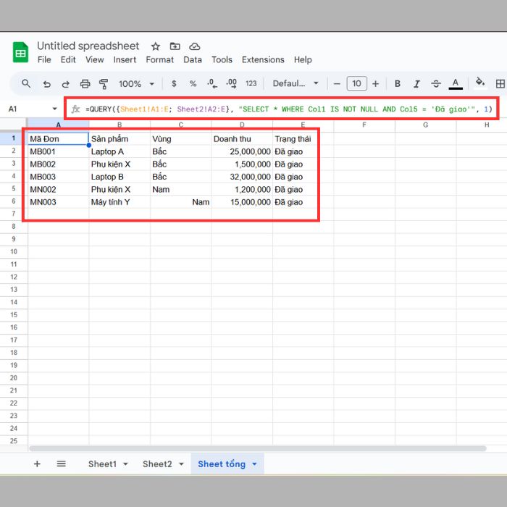507x507 pixels.
Task: Select cell 'Laptop A'
Action: click(120, 151)
